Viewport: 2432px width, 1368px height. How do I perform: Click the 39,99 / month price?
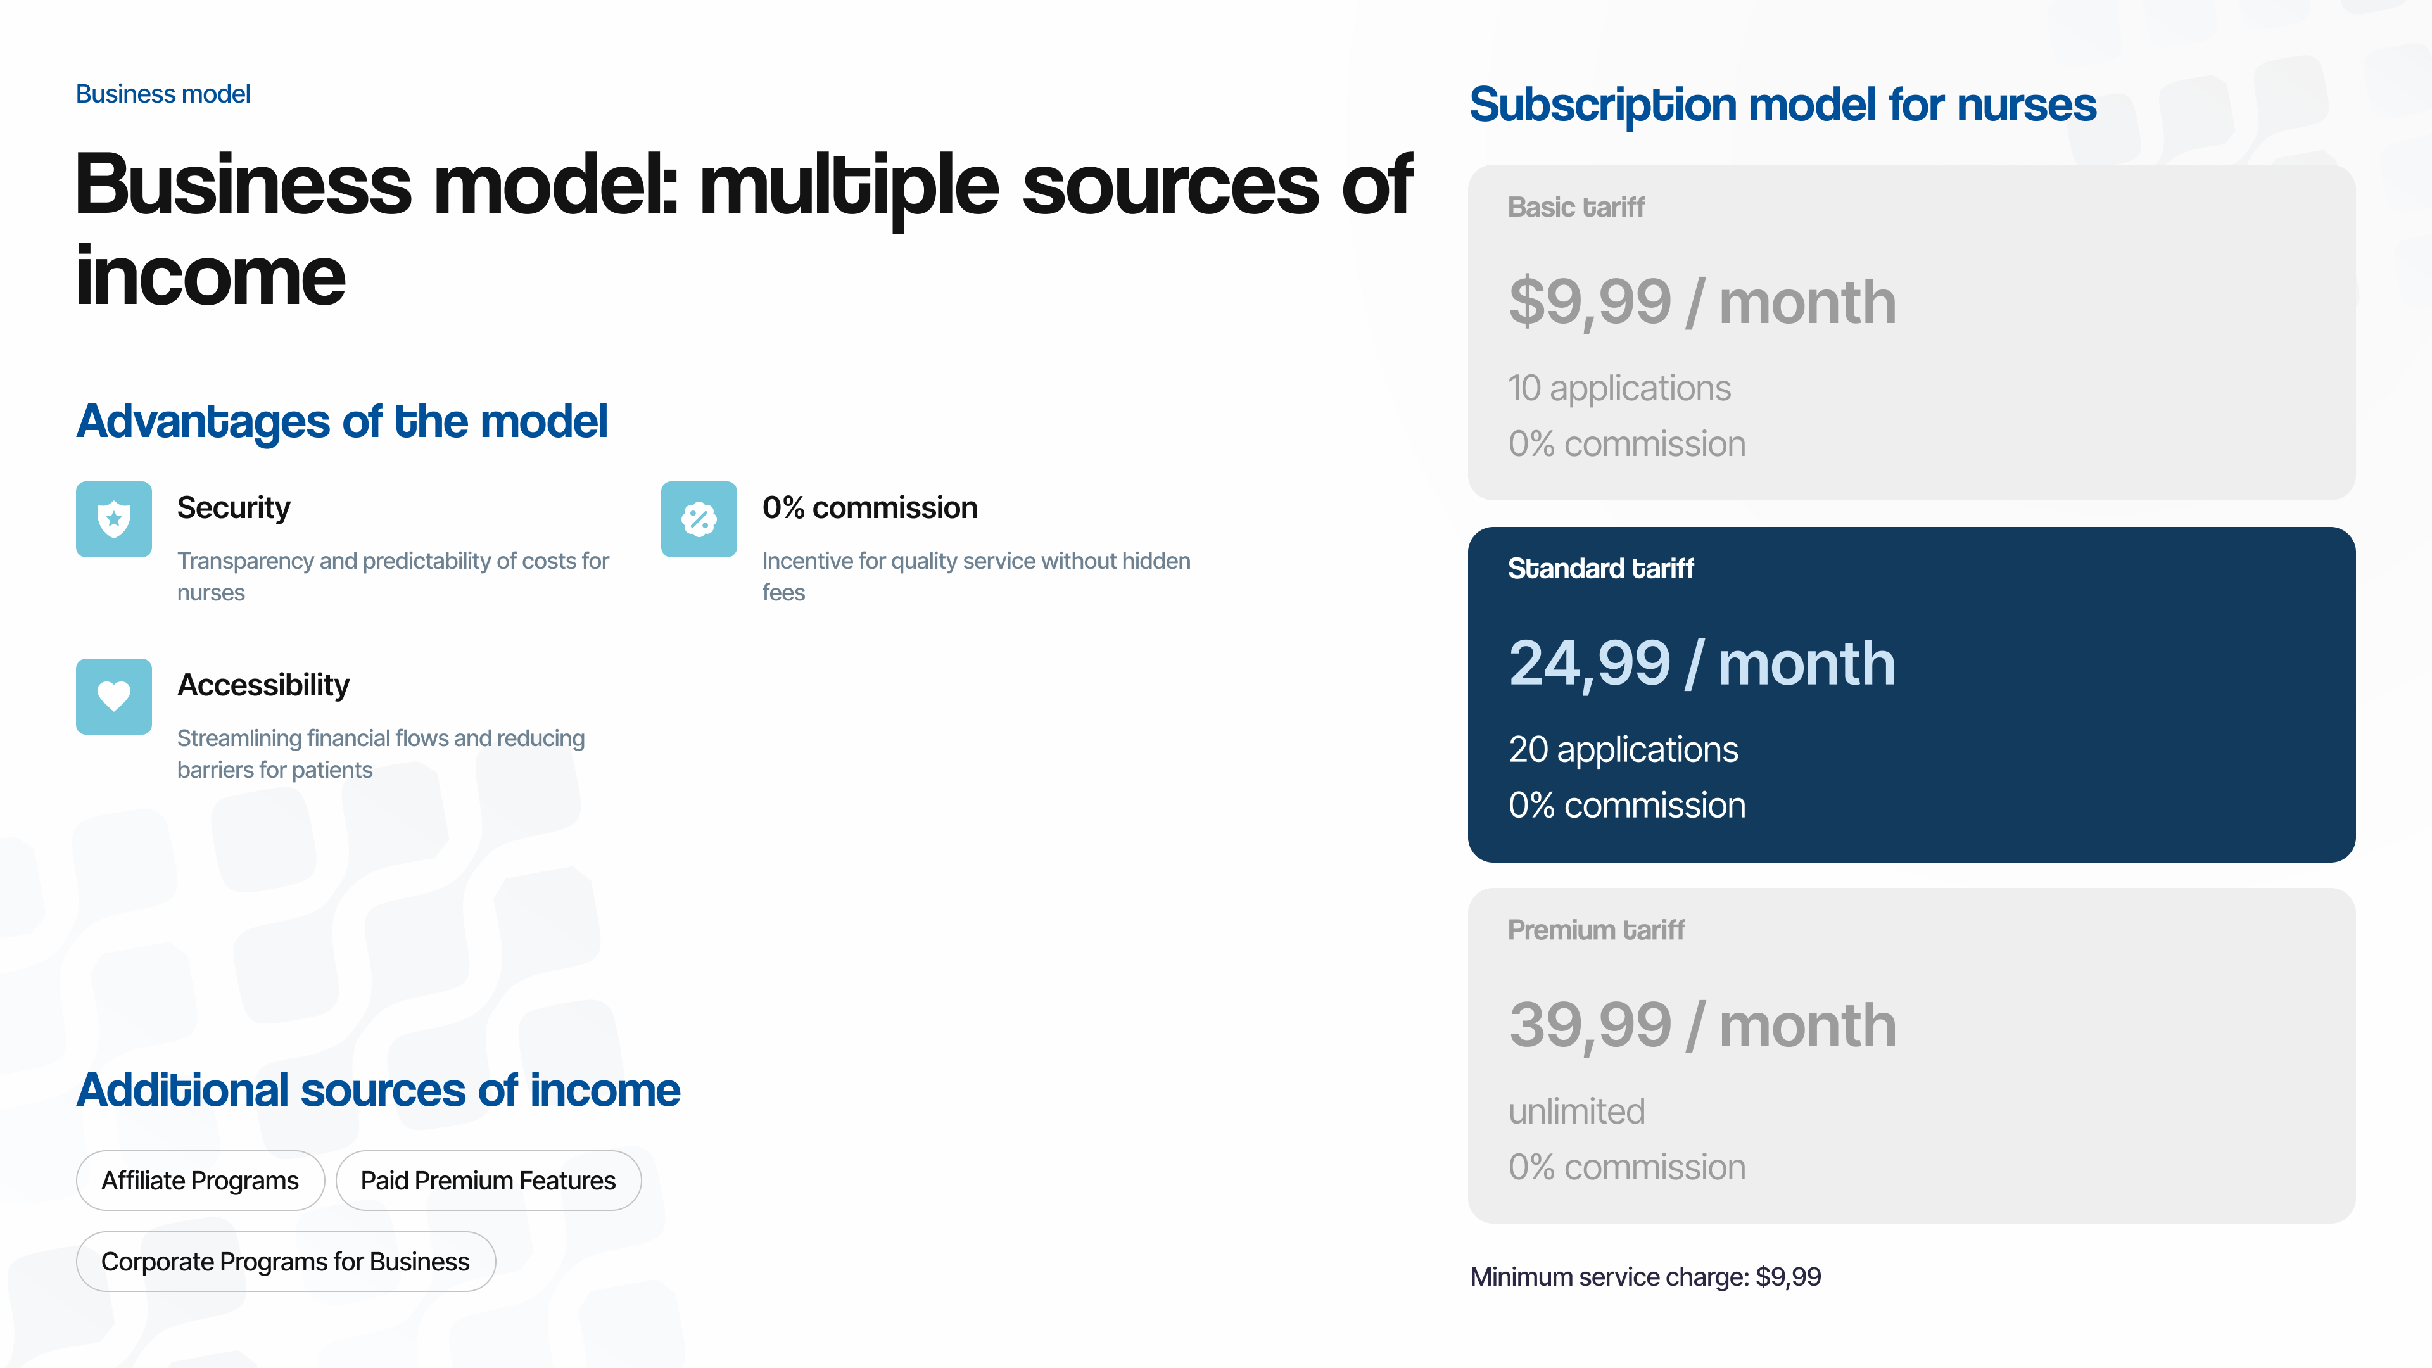click(1702, 1025)
